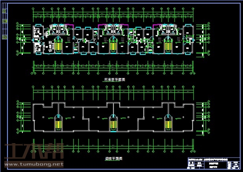Pick the top dimension line above the upper plan

coord(114,15)
